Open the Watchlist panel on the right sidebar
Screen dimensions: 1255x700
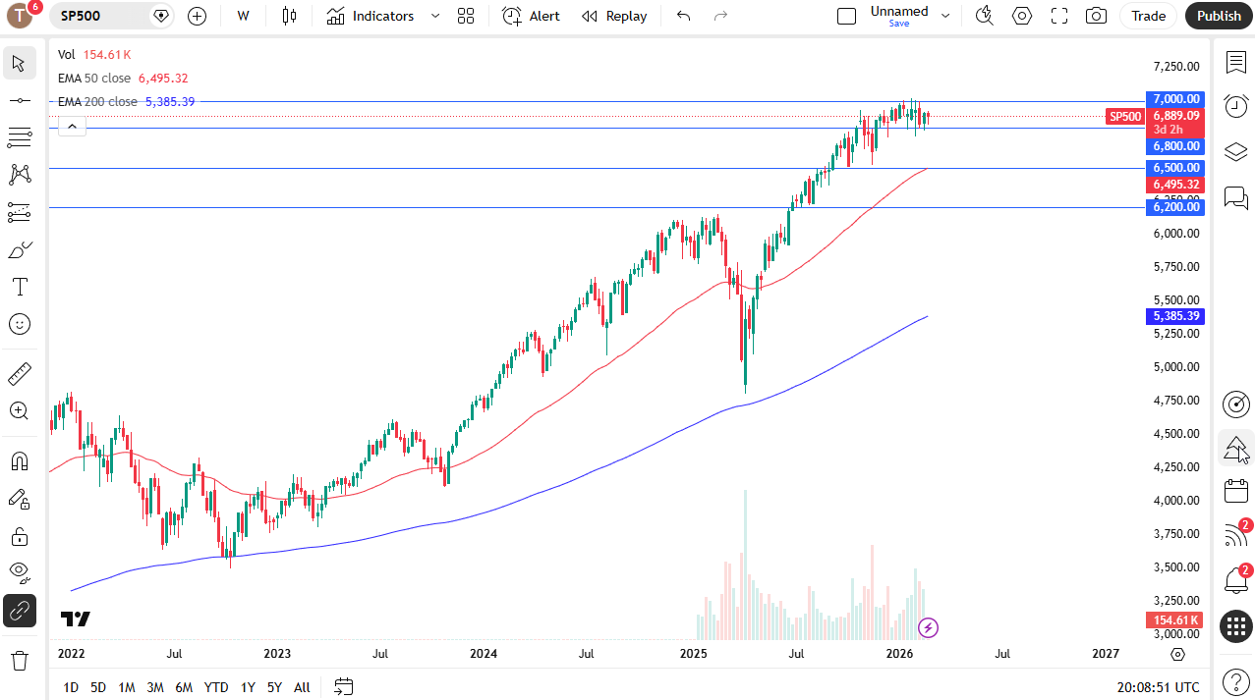[1235, 62]
